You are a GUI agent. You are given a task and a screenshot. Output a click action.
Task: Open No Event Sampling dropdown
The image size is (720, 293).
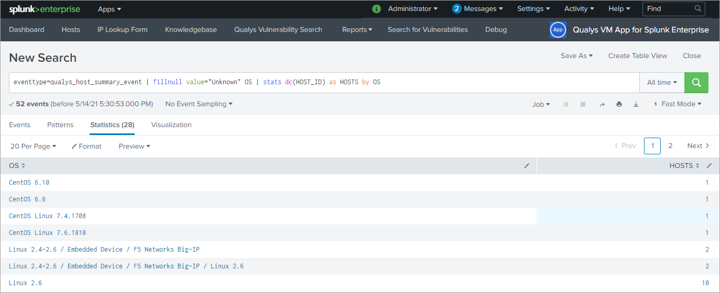pos(199,104)
